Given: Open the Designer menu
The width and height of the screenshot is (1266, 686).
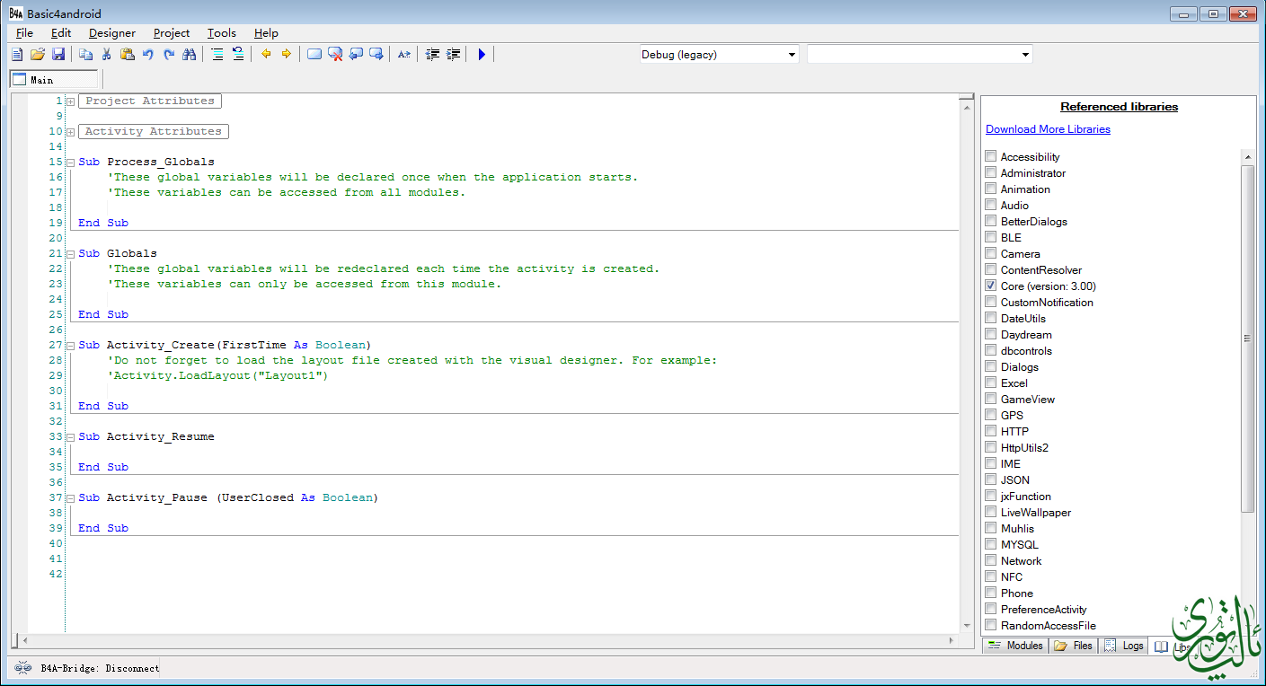Looking at the screenshot, I should coord(112,33).
